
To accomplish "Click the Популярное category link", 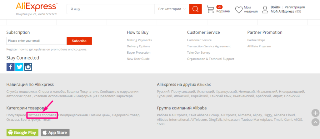I will (16, 115).
